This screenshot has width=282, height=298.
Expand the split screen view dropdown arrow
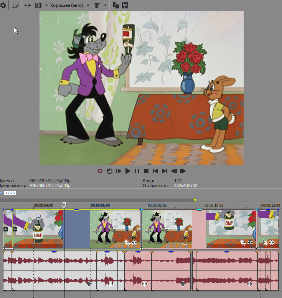(x=46, y=5)
